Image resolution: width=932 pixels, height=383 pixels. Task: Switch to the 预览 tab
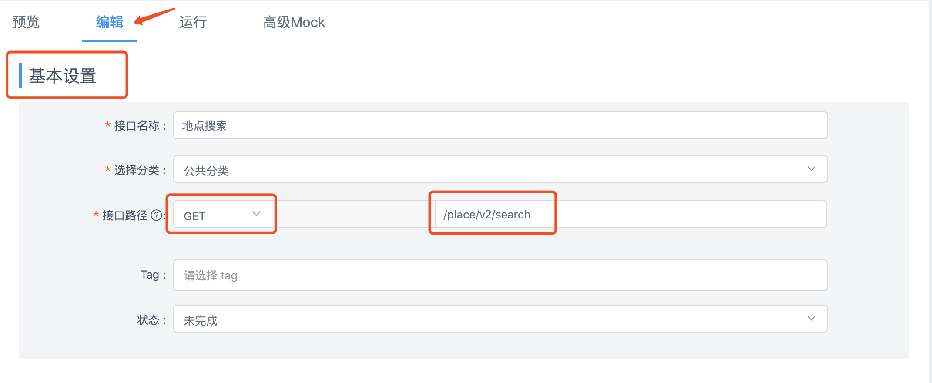coord(26,22)
